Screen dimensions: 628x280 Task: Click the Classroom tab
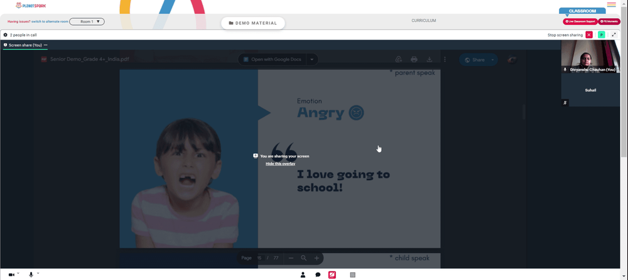click(x=582, y=11)
